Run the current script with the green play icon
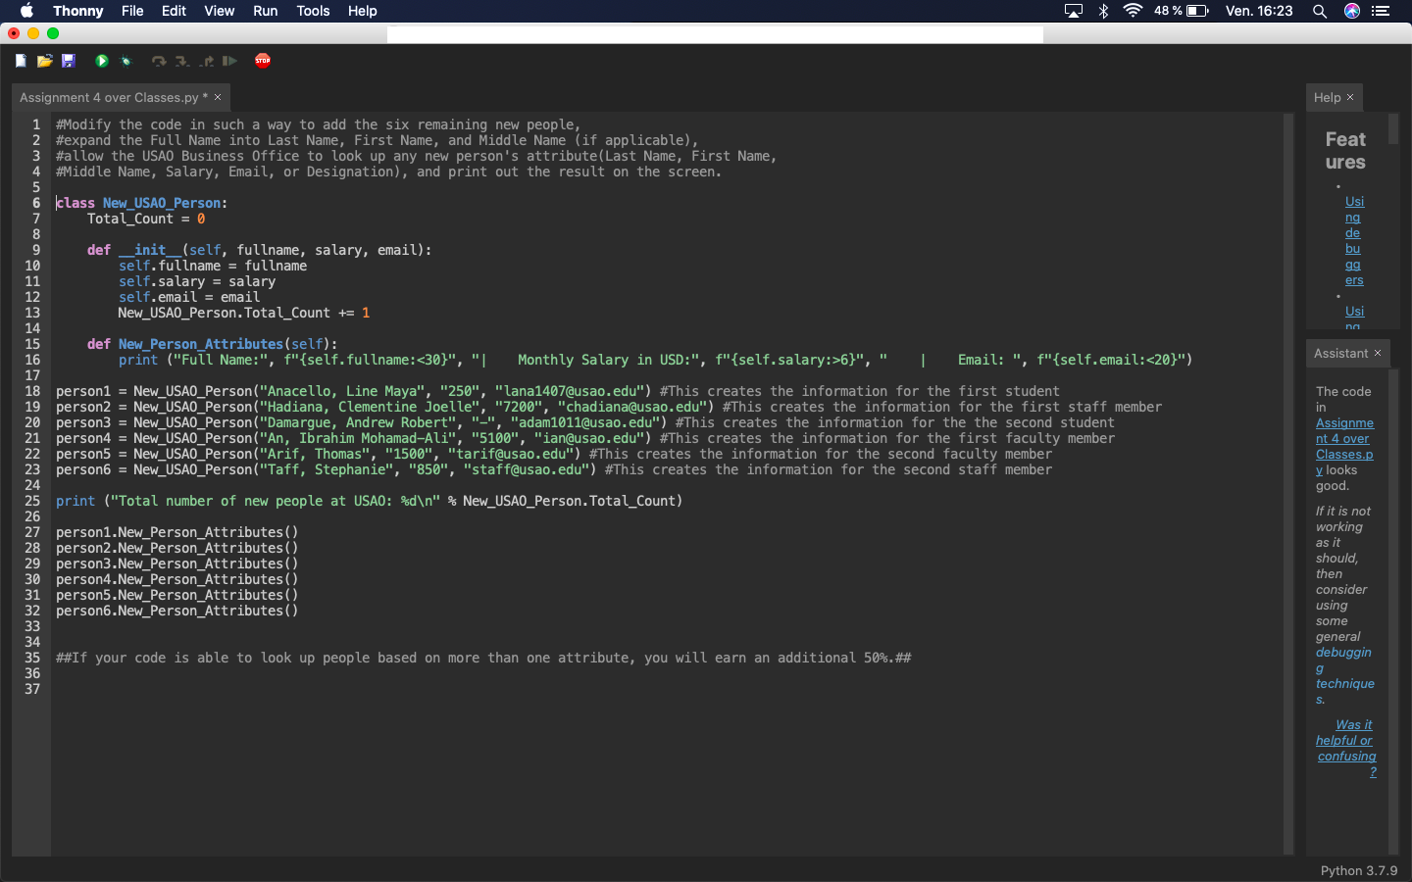This screenshot has height=882, width=1412. tap(102, 61)
